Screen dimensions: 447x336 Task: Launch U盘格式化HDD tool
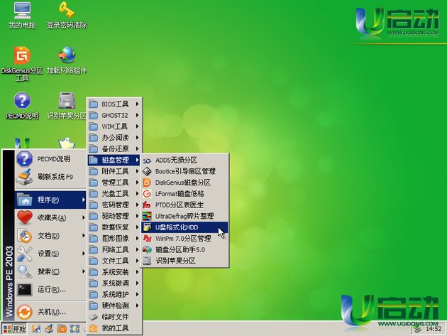(x=184, y=227)
